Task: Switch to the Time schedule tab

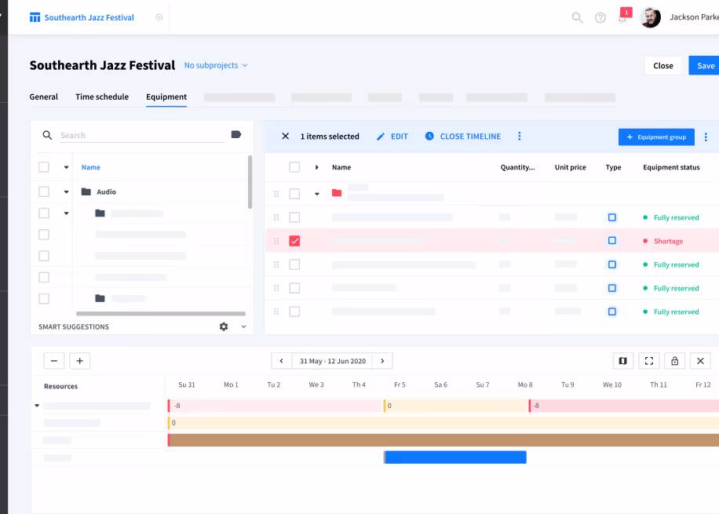Action: [x=102, y=97]
